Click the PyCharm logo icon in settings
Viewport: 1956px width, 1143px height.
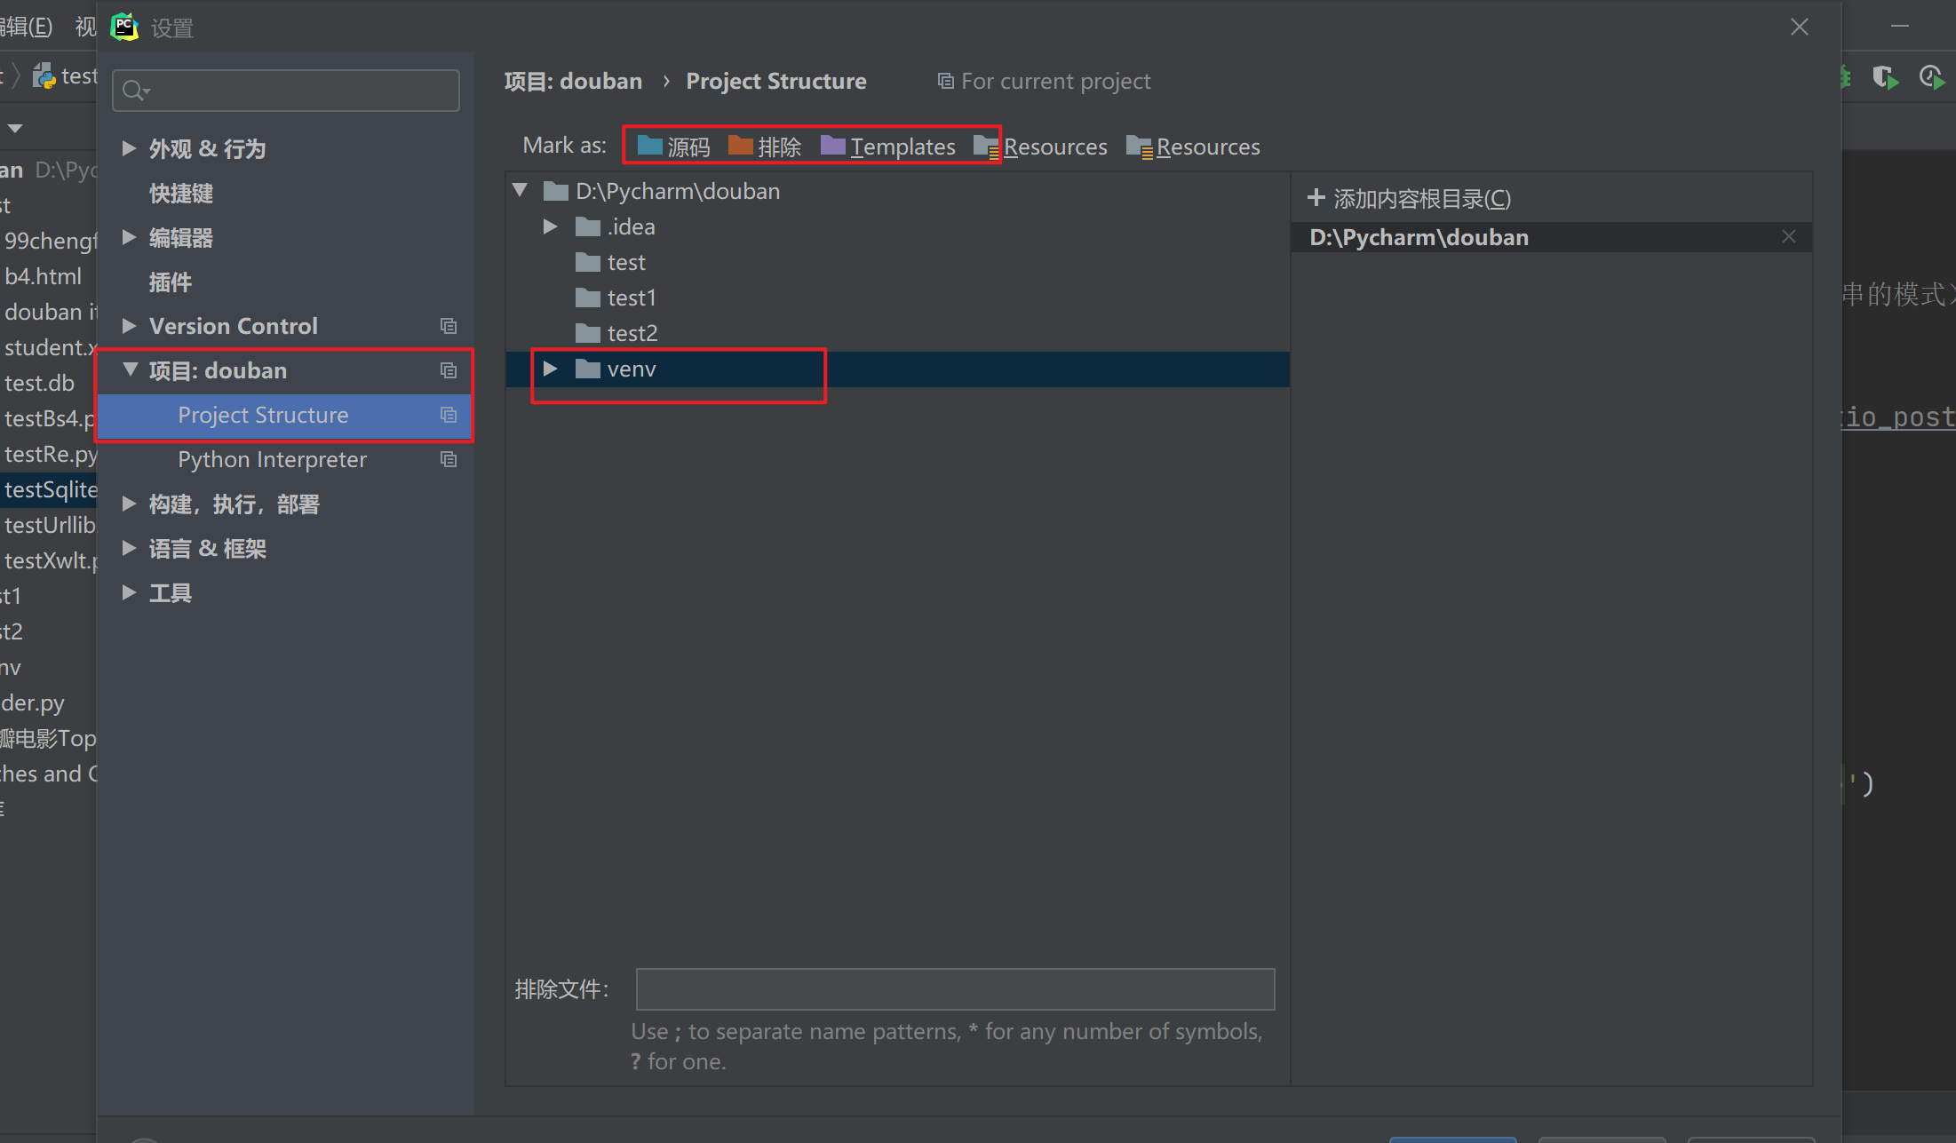coord(125,25)
